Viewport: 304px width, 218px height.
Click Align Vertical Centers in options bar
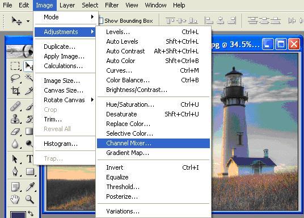(181, 20)
